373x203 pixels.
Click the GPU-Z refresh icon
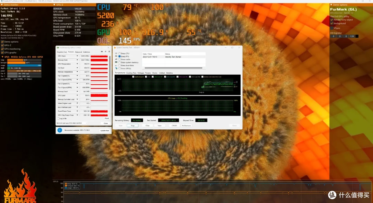tap(106, 52)
